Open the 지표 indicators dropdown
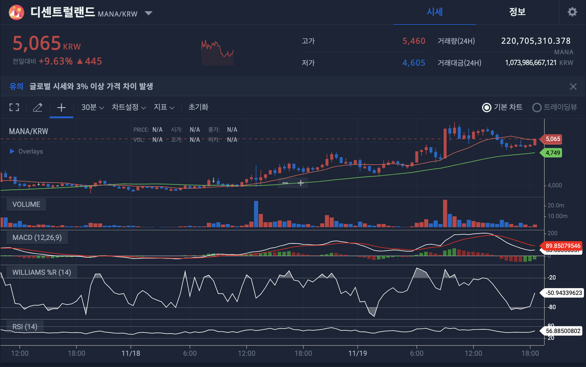Screen dimensions: 586x367 [164, 107]
